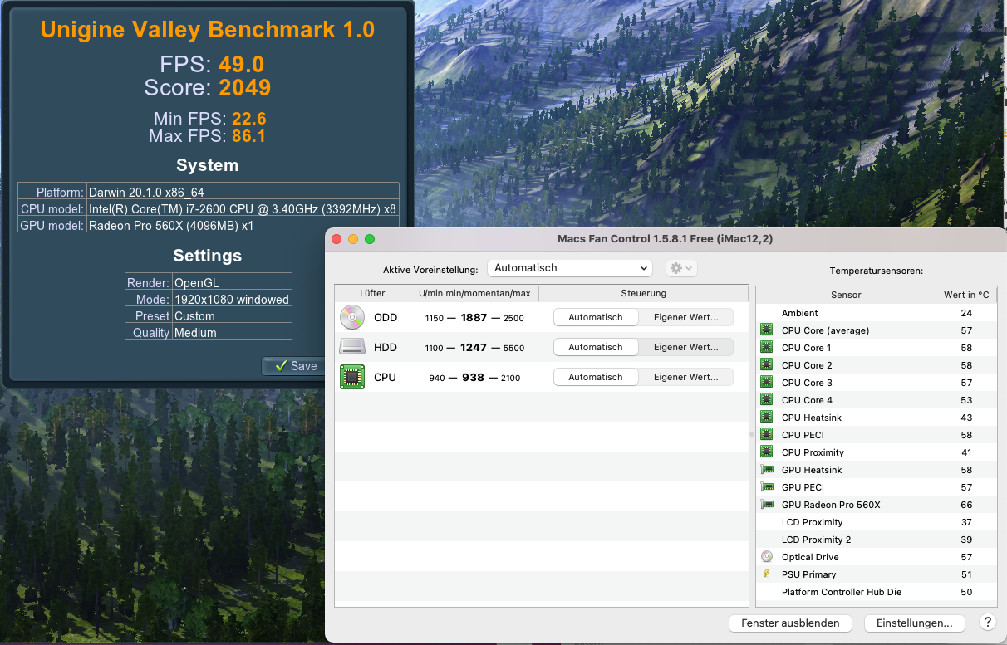Click the CPU Core 1 sensor icon
This screenshot has height=645, width=1007.
pyautogui.click(x=766, y=348)
